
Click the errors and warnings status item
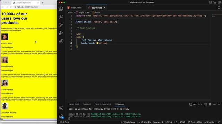coord(64,122)
